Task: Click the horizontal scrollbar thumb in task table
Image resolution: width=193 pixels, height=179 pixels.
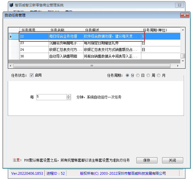Action: click(92, 66)
